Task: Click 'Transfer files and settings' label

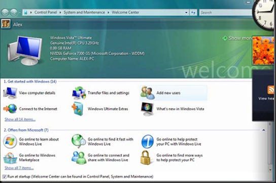Action: [109, 93]
